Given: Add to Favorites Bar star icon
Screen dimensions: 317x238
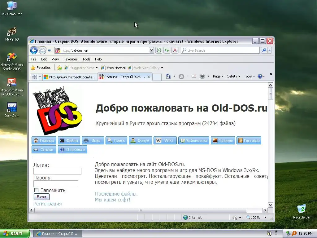Looking at the screenshot, I should pyautogui.click(x=59, y=68).
